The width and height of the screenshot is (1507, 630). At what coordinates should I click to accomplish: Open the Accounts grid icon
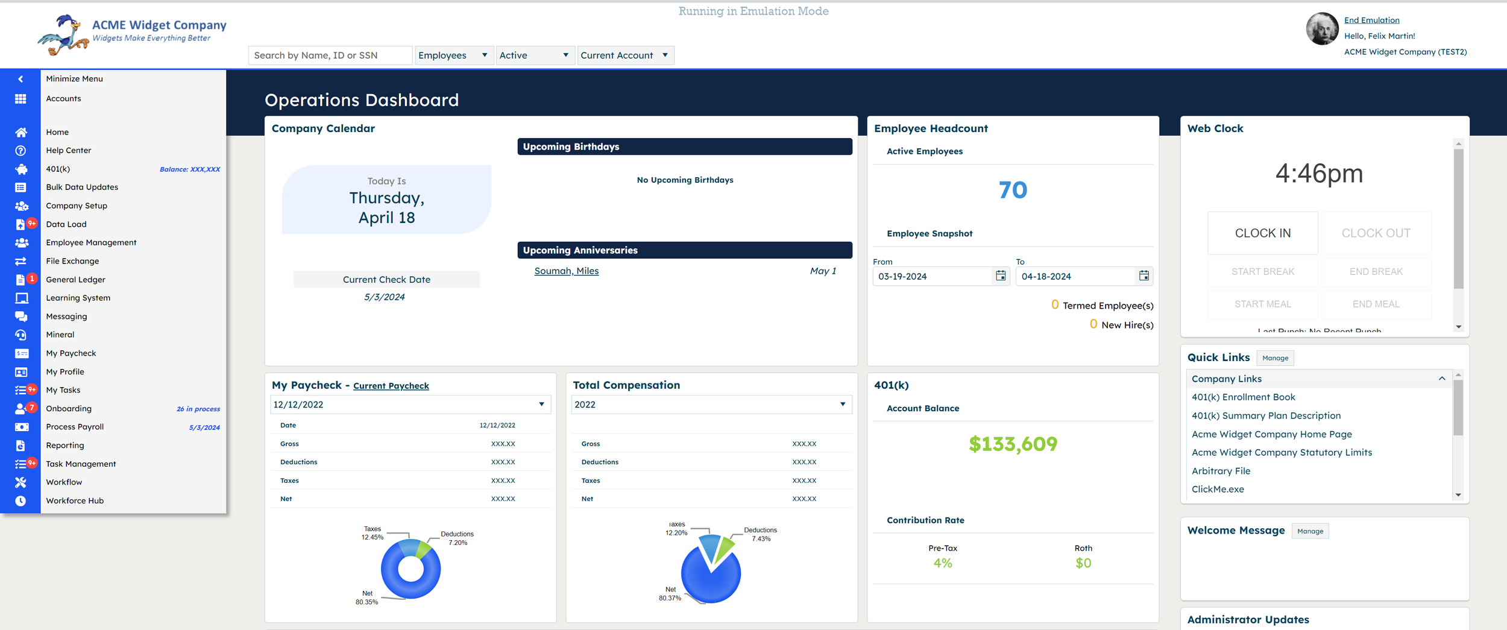[x=21, y=98]
